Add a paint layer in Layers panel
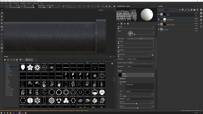The image size is (203, 114). click(x=186, y=10)
